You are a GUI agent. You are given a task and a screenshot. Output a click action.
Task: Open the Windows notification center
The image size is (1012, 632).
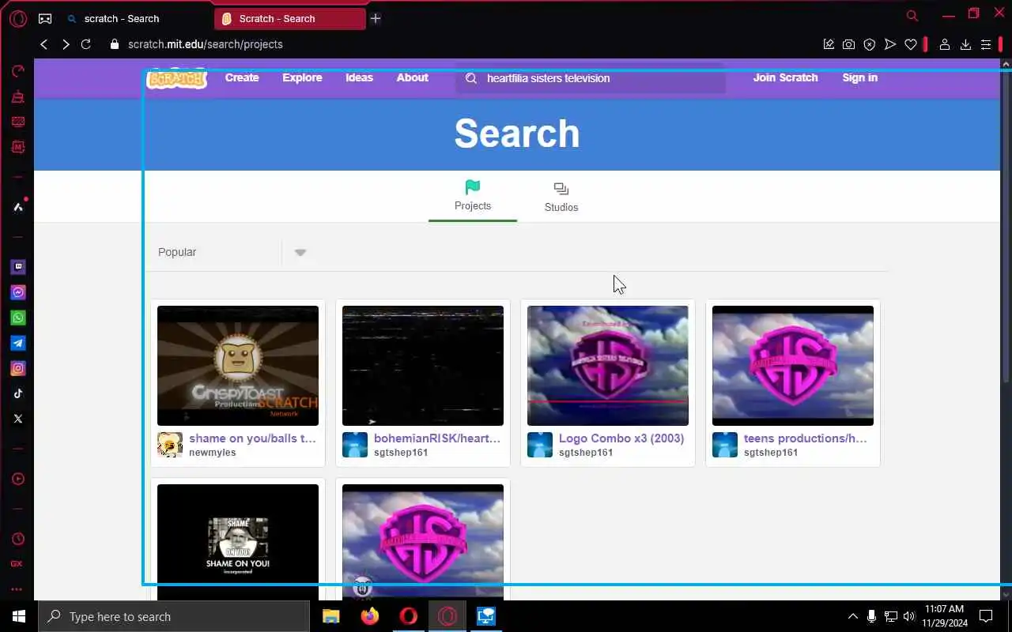(x=986, y=616)
